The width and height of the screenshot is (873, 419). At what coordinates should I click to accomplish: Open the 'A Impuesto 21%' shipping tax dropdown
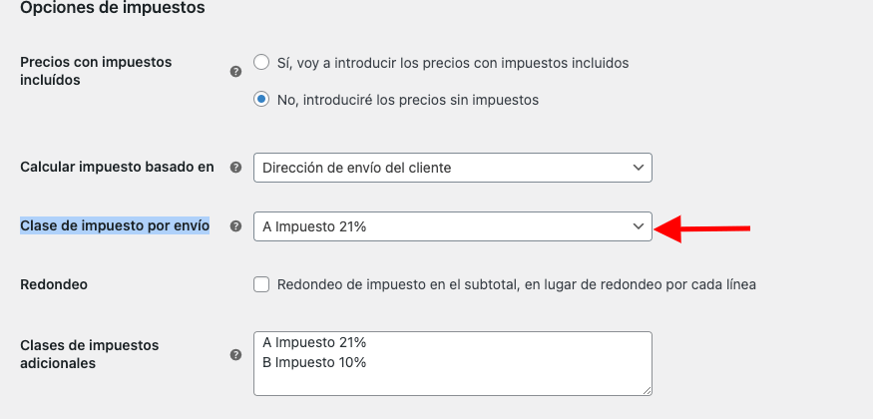point(453,226)
